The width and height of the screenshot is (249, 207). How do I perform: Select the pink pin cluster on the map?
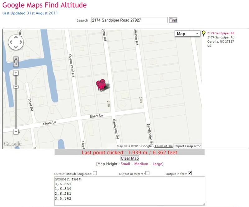point(101,85)
